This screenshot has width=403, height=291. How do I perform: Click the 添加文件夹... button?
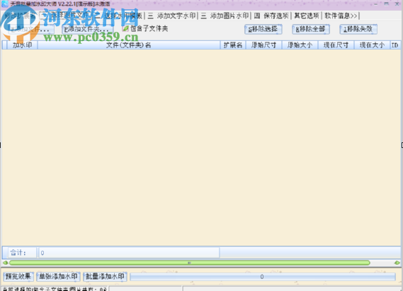[87, 29]
